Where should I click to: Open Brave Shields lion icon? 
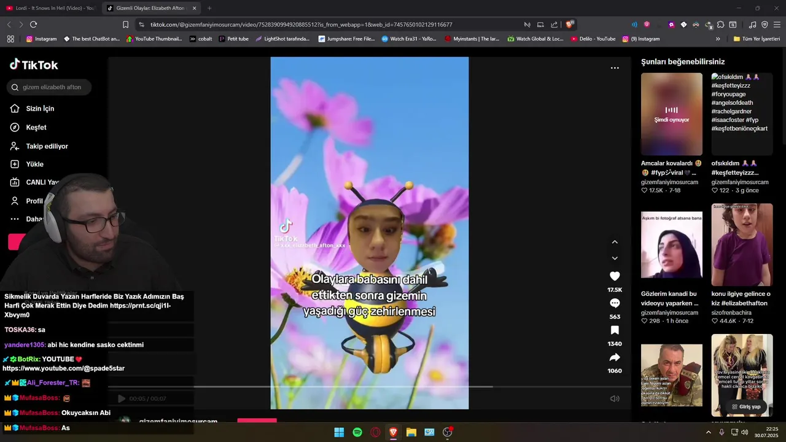point(570,25)
